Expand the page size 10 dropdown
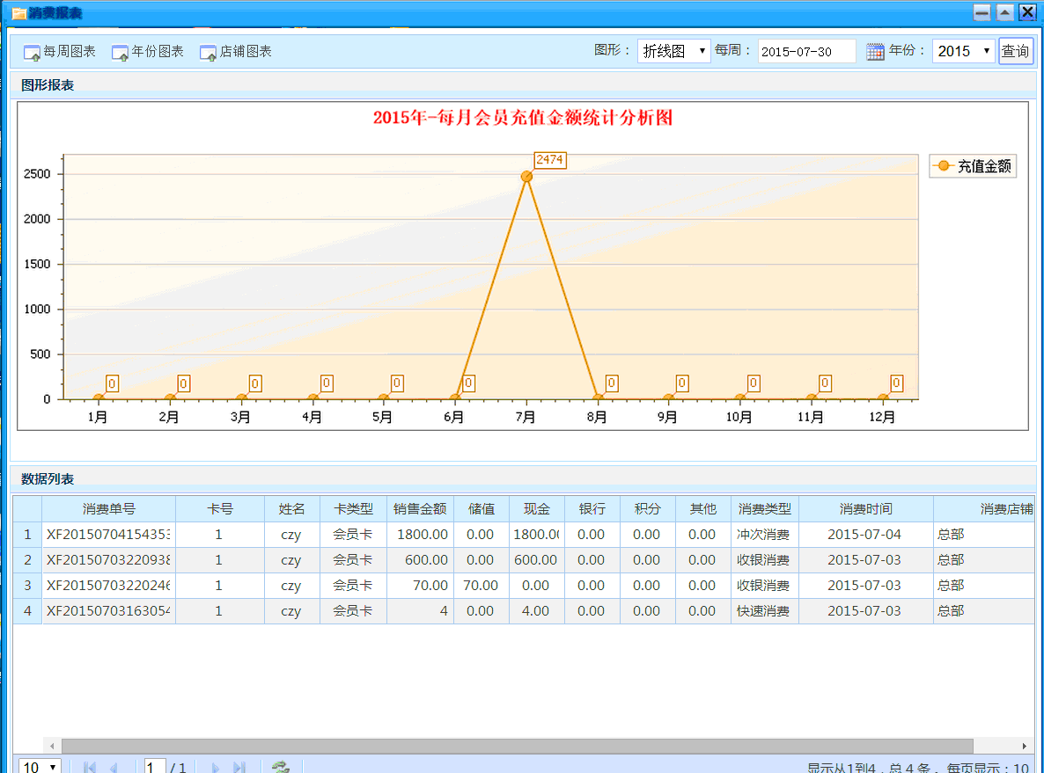This screenshot has width=1044, height=773. pos(40,767)
